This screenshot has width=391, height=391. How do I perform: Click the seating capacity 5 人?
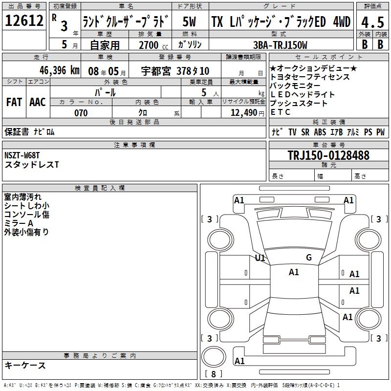click(x=210, y=92)
